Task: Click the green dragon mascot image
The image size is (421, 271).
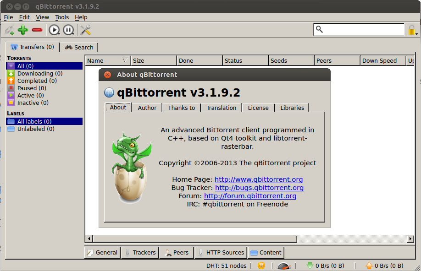Action: pyautogui.click(x=131, y=168)
